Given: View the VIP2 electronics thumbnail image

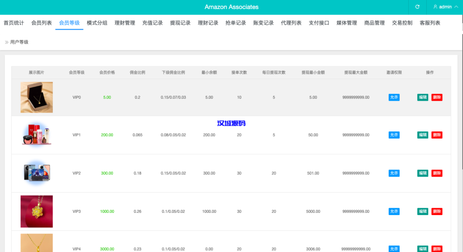Looking at the screenshot, I should coord(37,173).
